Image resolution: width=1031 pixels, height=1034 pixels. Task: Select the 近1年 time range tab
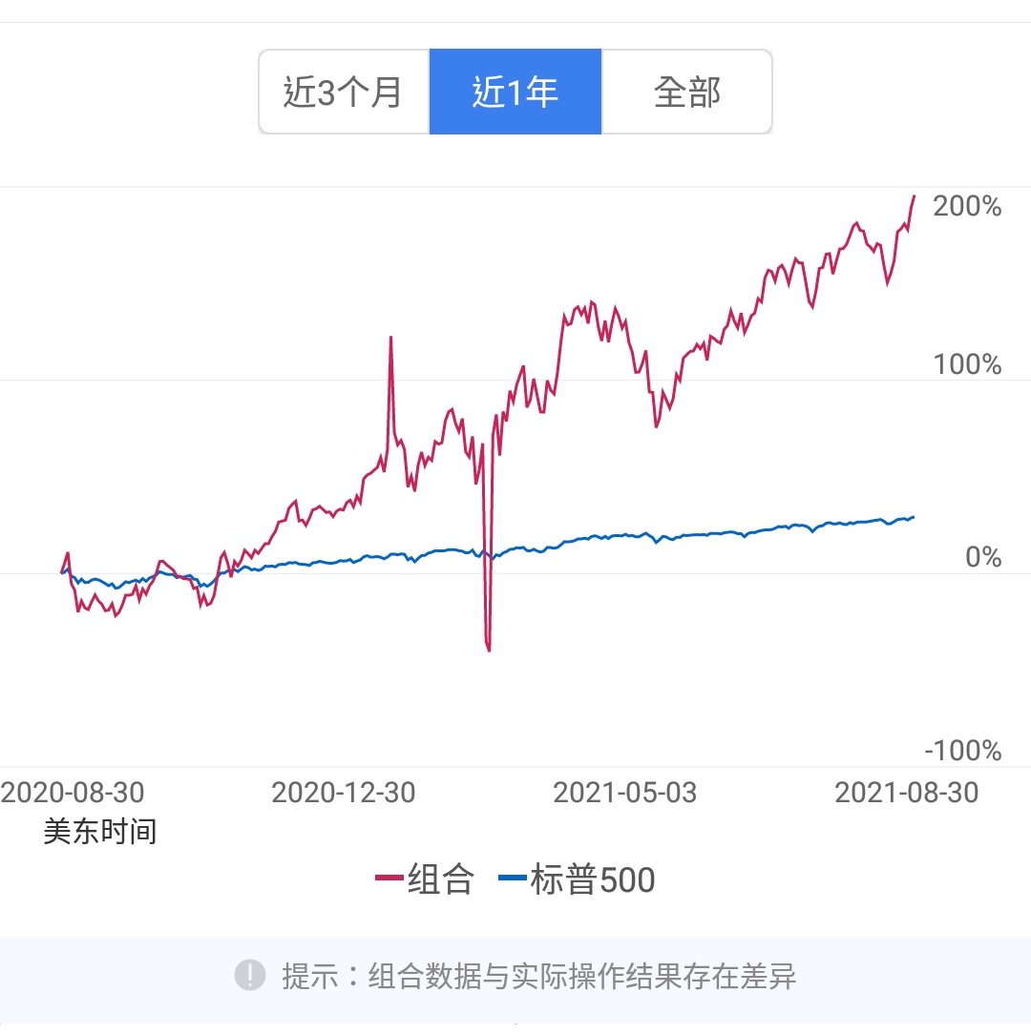(515, 93)
